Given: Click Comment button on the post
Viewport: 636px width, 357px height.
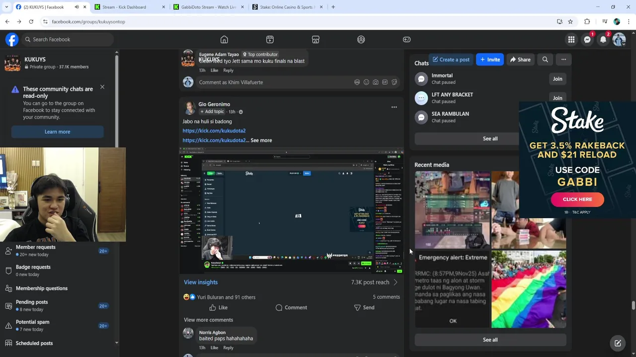Looking at the screenshot, I should coord(291,307).
